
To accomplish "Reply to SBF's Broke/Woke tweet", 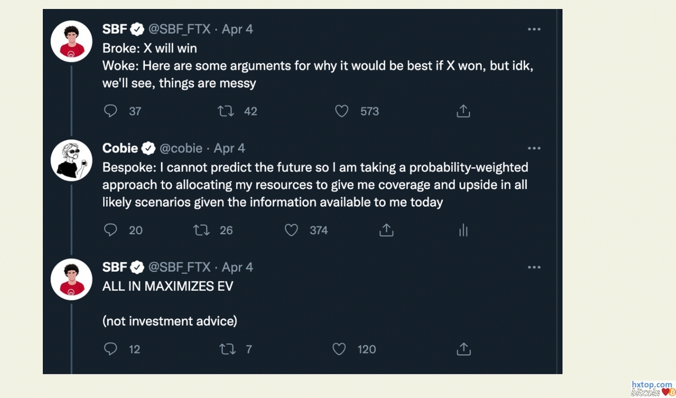I will coord(111,111).
